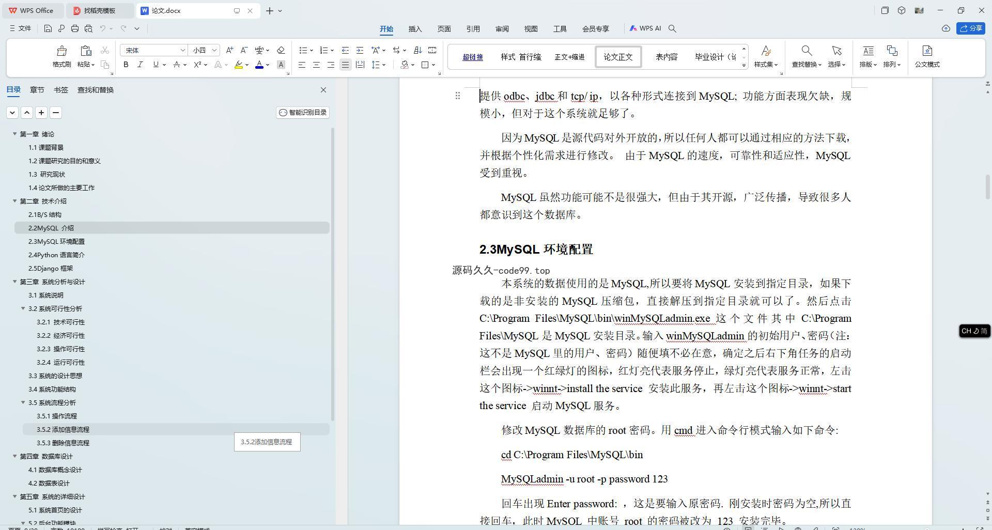
Task: Apply the 超链接 style
Action: tap(472, 57)
